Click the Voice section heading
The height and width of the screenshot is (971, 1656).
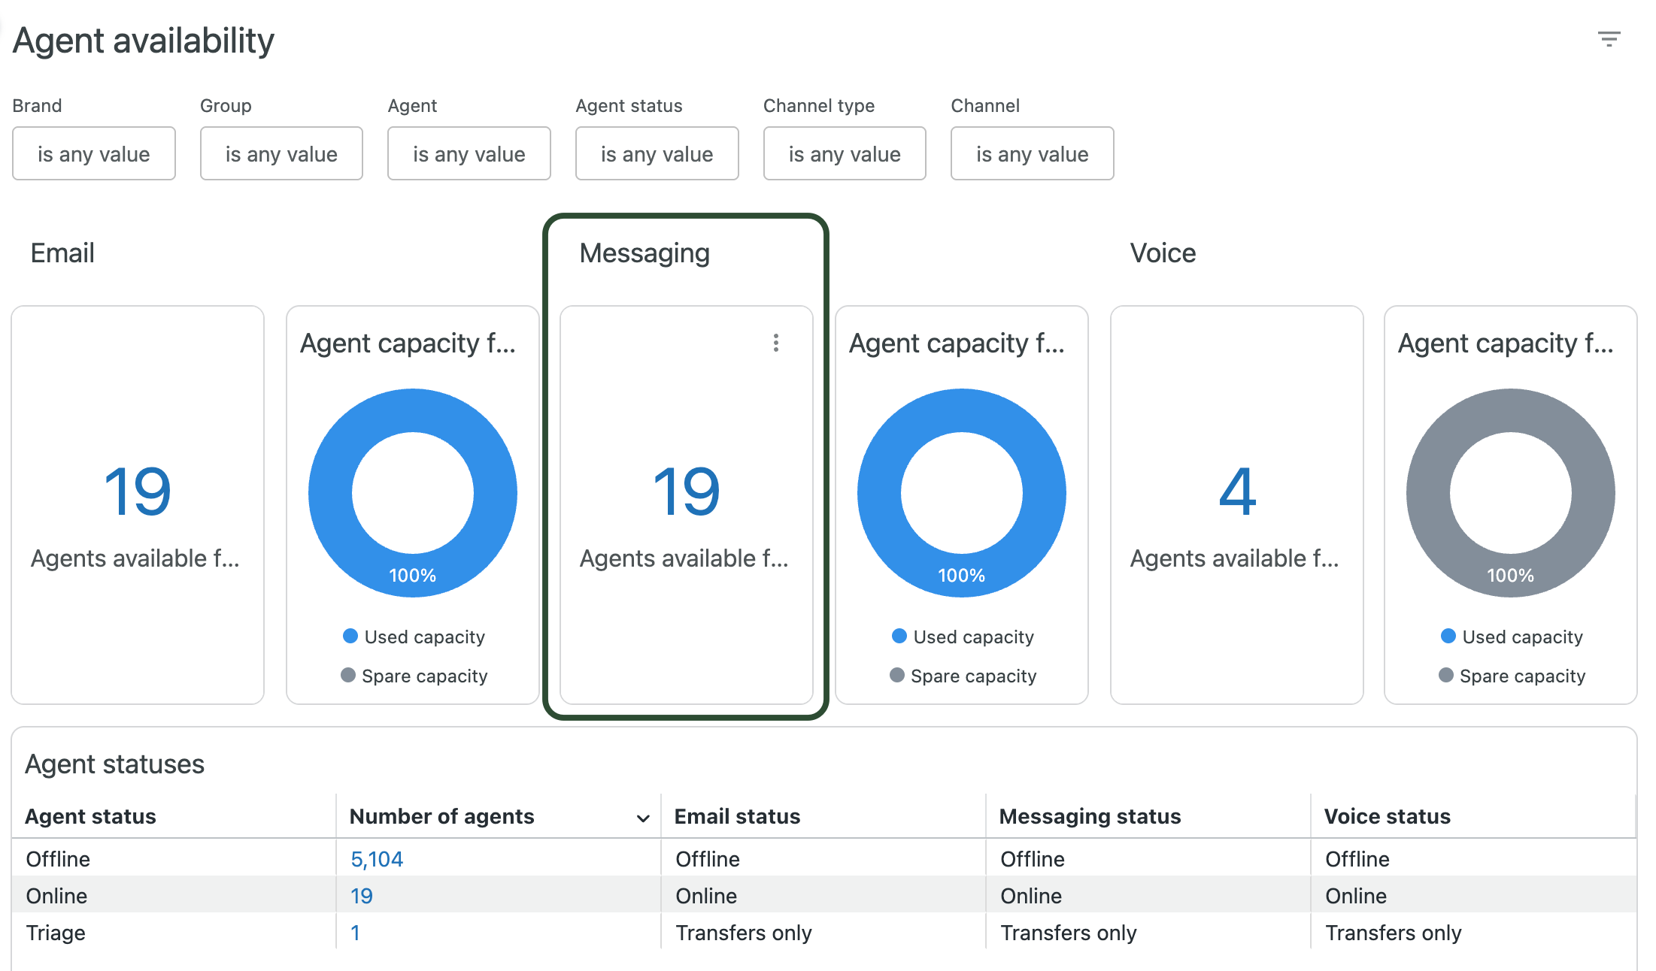pos(1163,253)
